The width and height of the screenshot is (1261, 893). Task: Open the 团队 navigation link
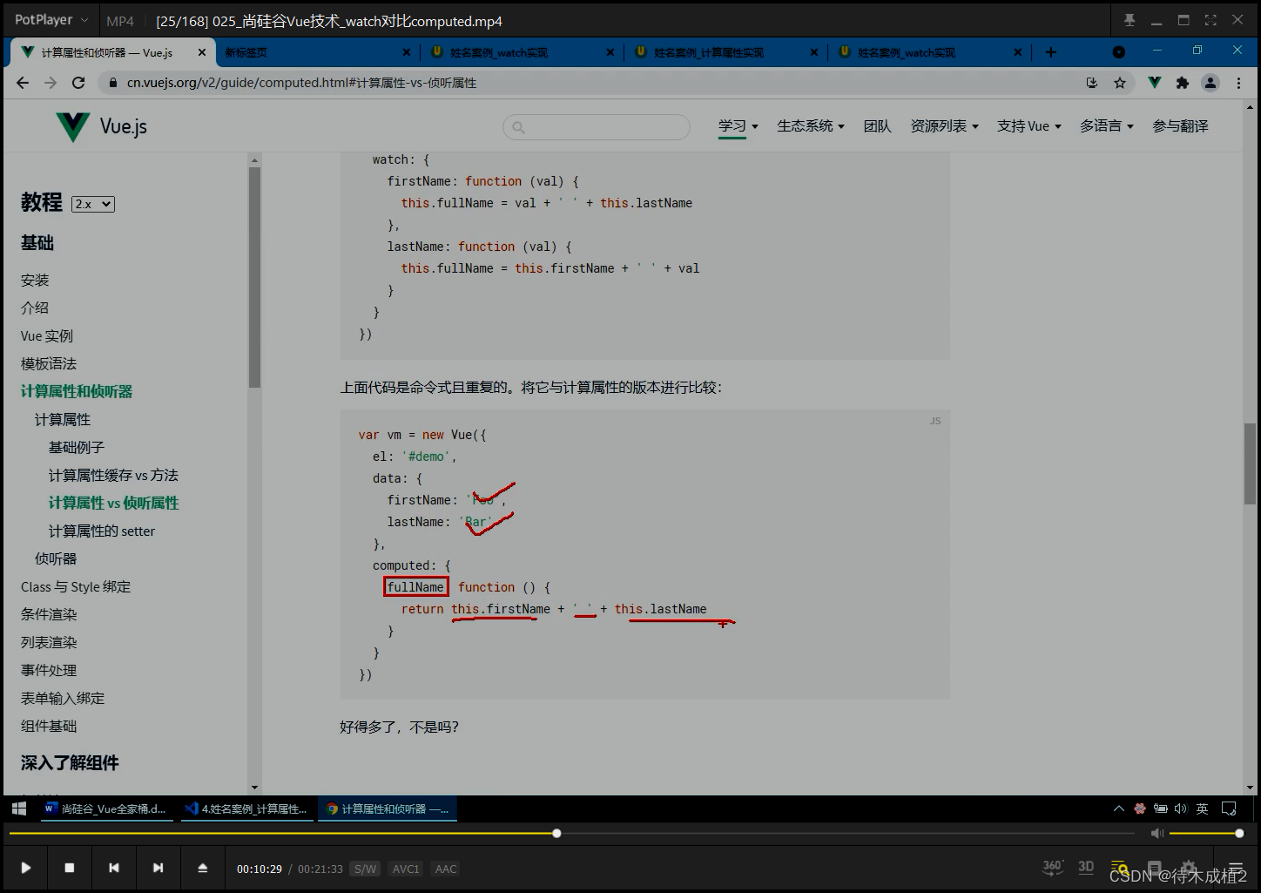coord(877,126)
